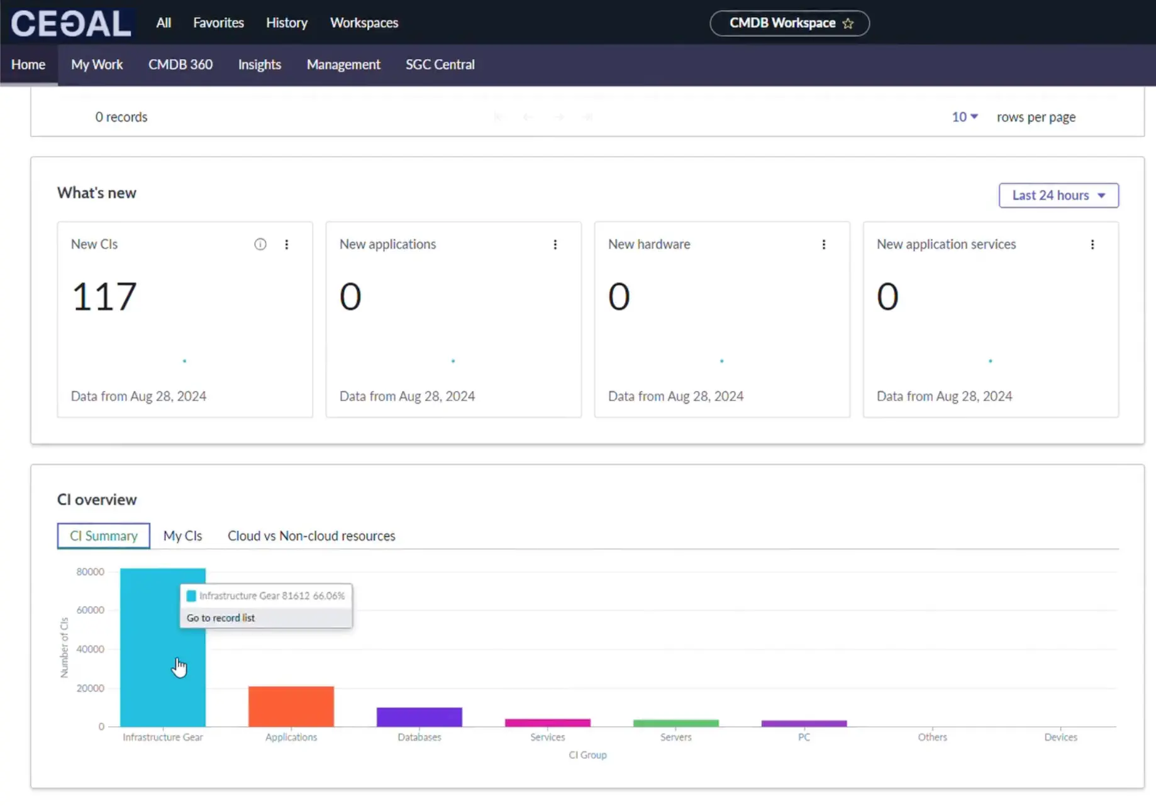
Task: Expand the Last 24 hours time filter
Action: tap(1059, 196)
